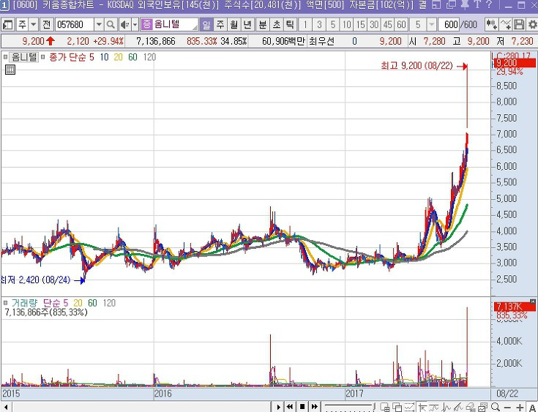Toggle the 거래량 volume indicator legend checkbox
Viewport: 538px width, 412px height.
click(5, 303)
